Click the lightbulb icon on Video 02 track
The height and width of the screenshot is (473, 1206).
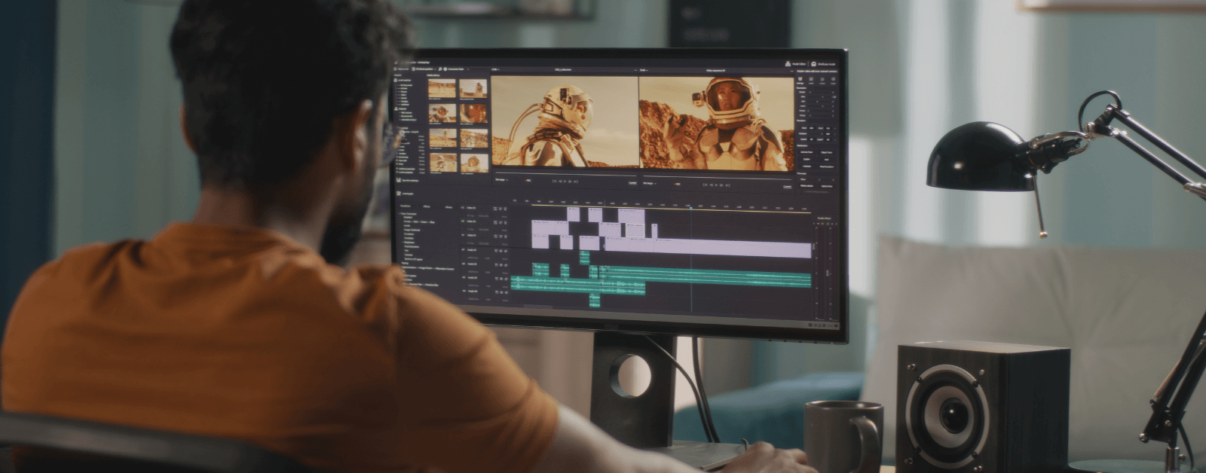coord(506,222)
